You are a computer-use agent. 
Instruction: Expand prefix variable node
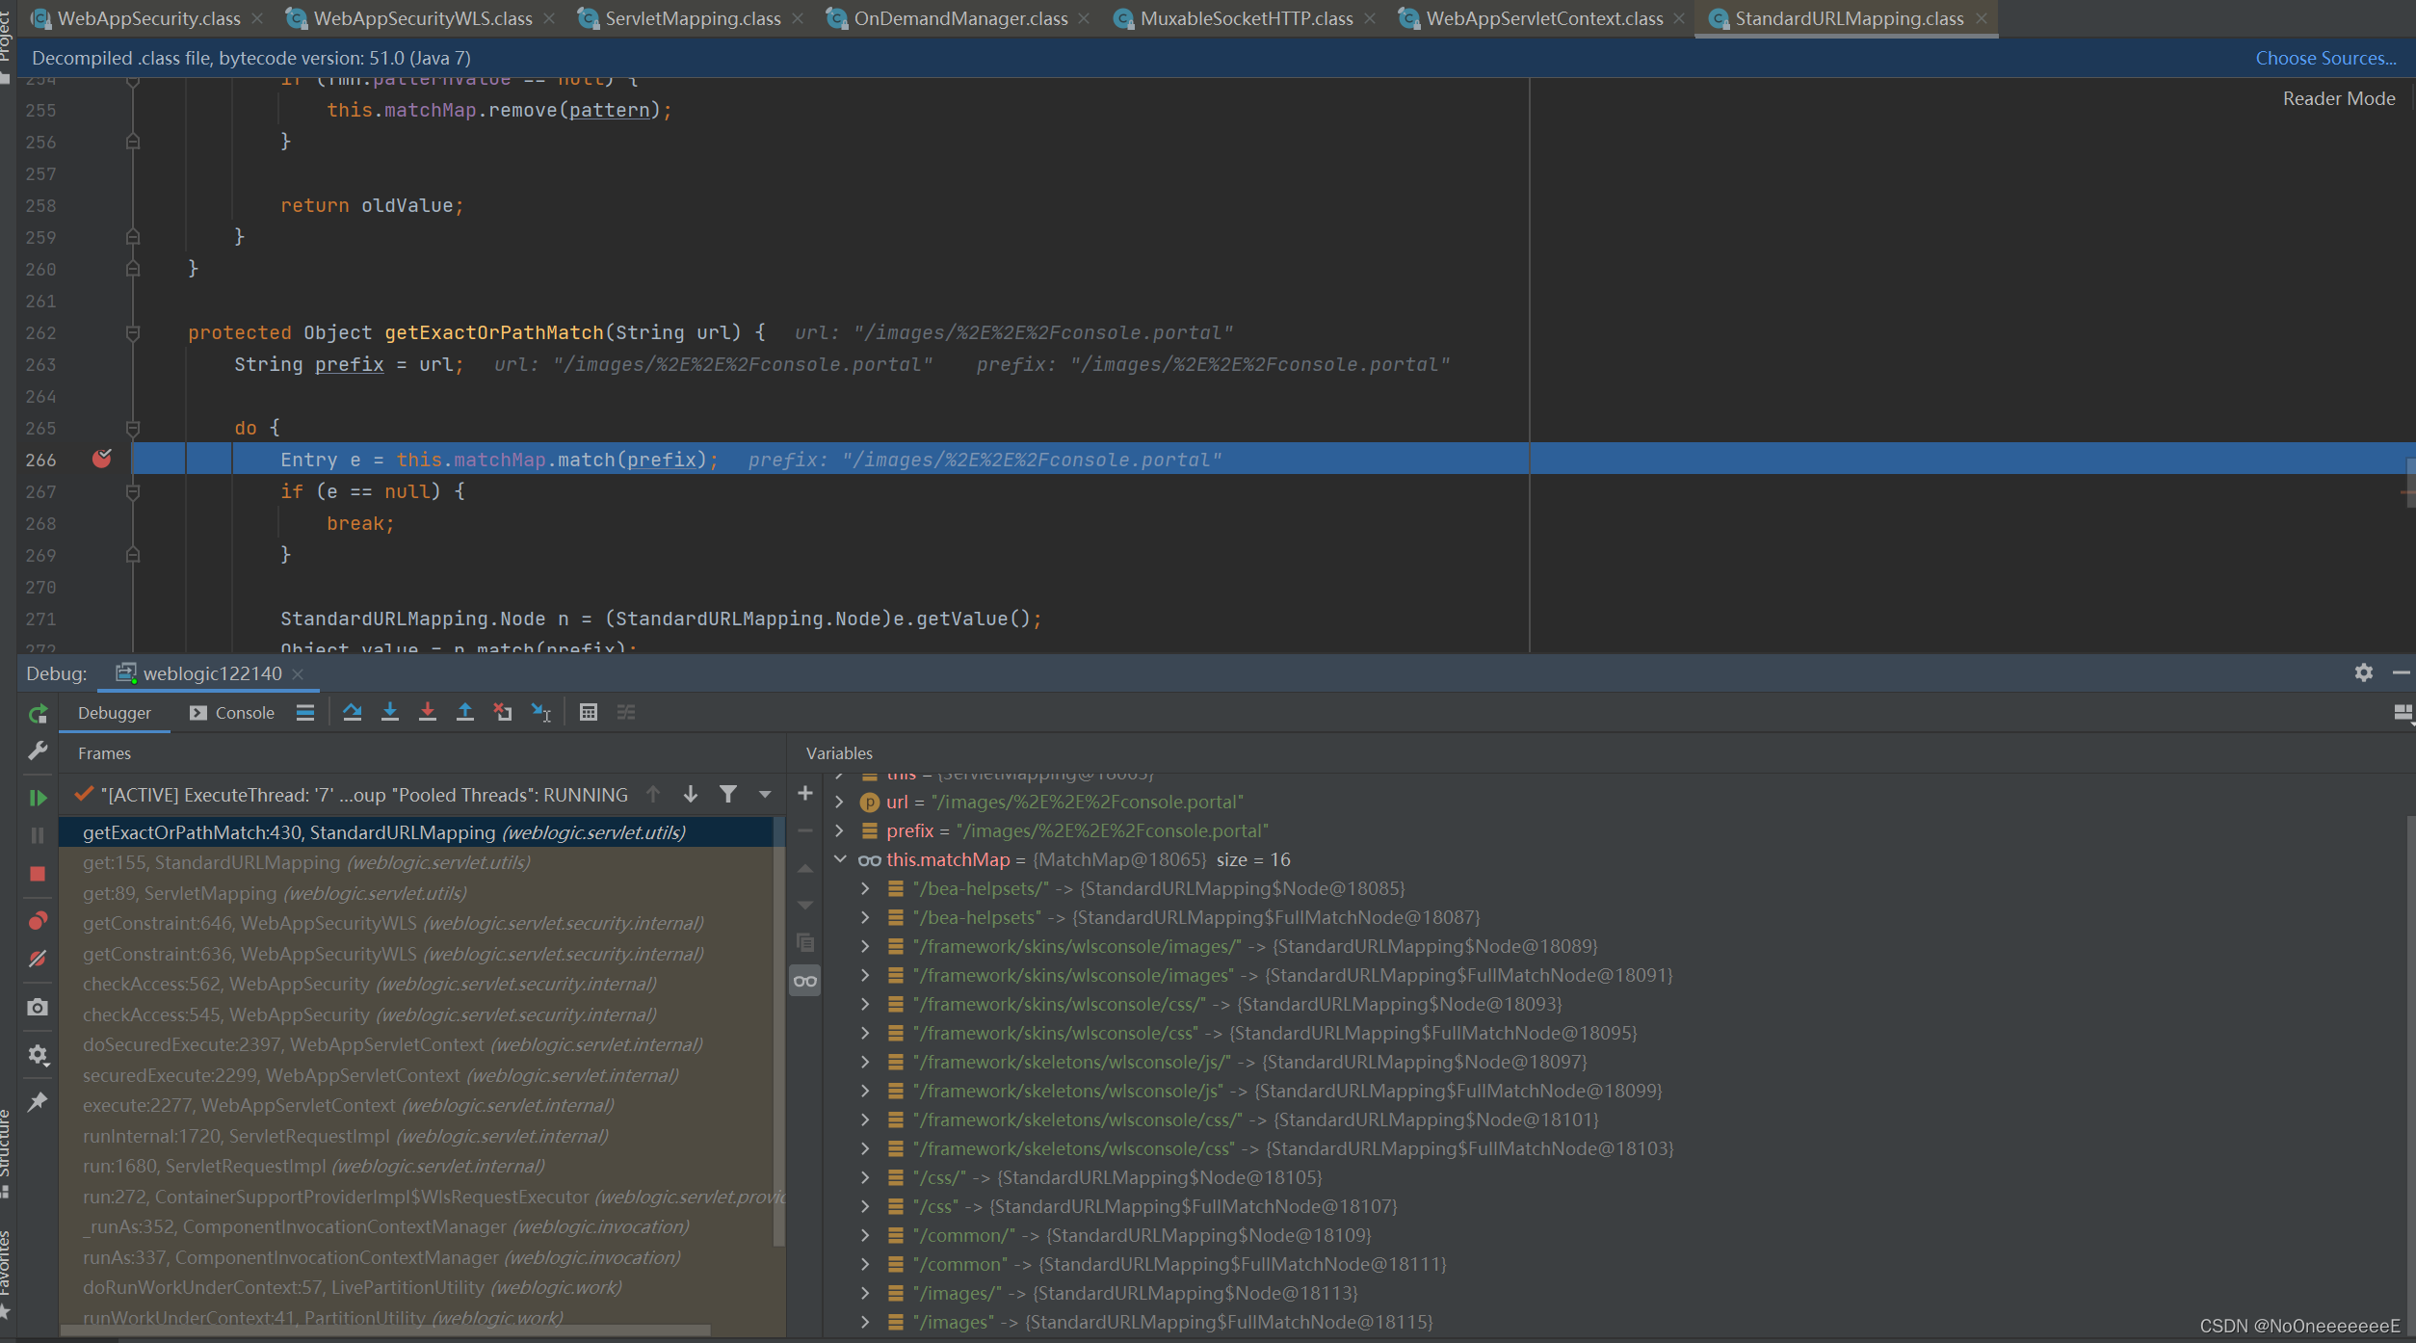point(839,830)
